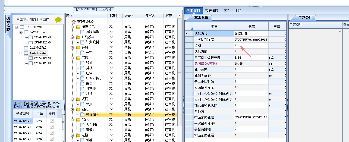The image size is (349, 142).
Task: Click the document icon beside 板镀
Action: tap(83, 140)
